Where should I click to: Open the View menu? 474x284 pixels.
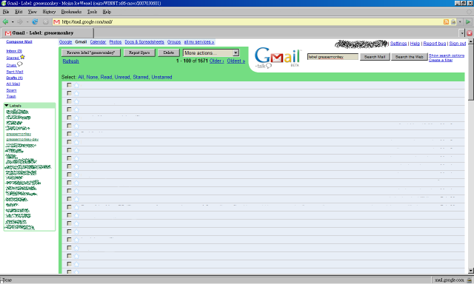(33, 12)
